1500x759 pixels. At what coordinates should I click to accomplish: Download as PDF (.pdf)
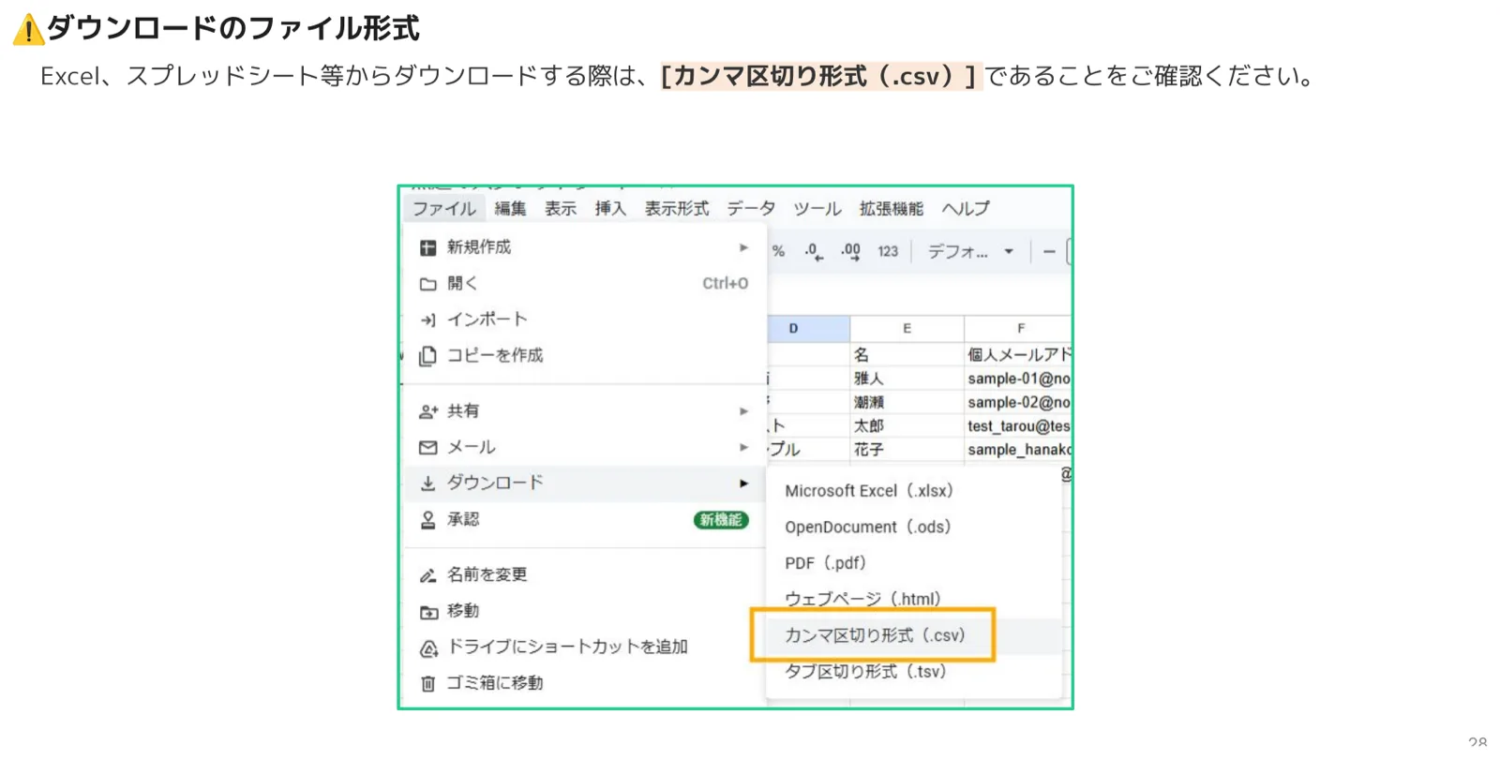click(914, 563)
